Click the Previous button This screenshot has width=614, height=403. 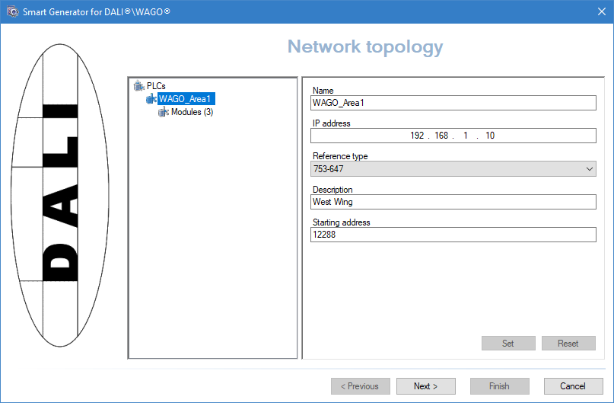pos(360,386)
